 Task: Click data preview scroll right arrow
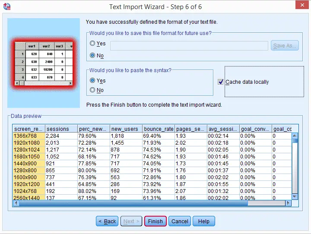click(x=288, y=203)
